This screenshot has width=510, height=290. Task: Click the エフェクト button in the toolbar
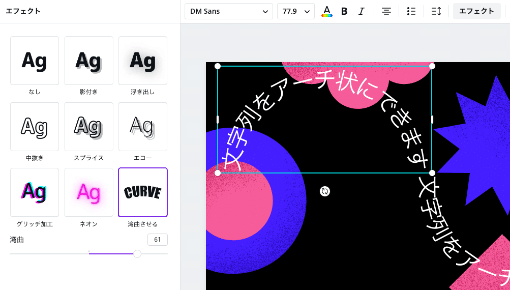click(x=476, y=11)
